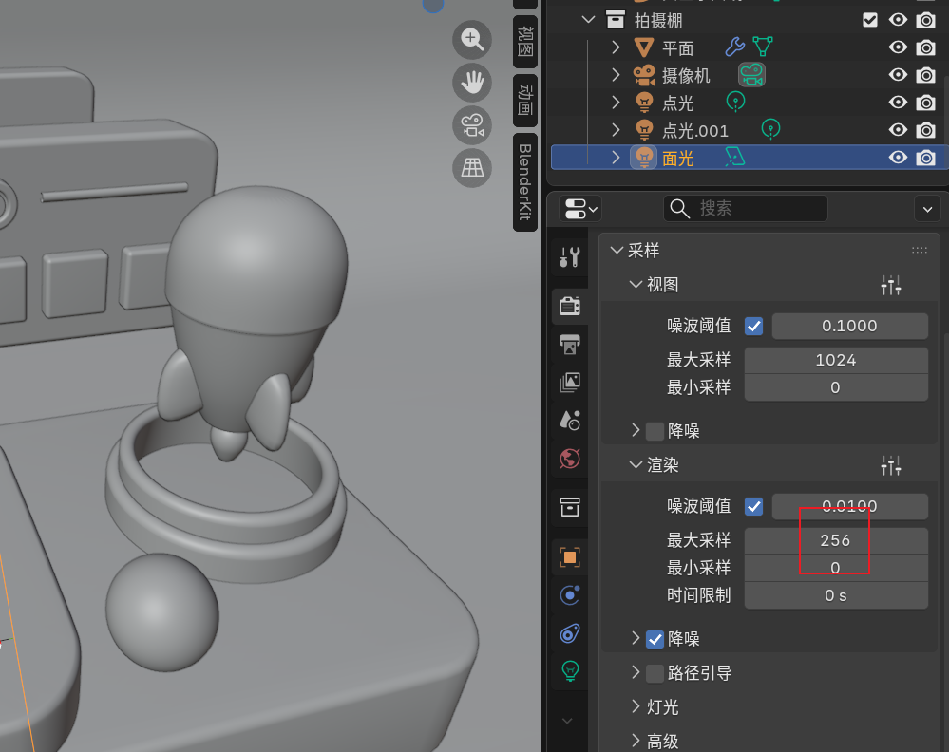The width and height of the screenshot is (949, 752).
Task: Click the pan view hand icon
Action: pos(472,83)
